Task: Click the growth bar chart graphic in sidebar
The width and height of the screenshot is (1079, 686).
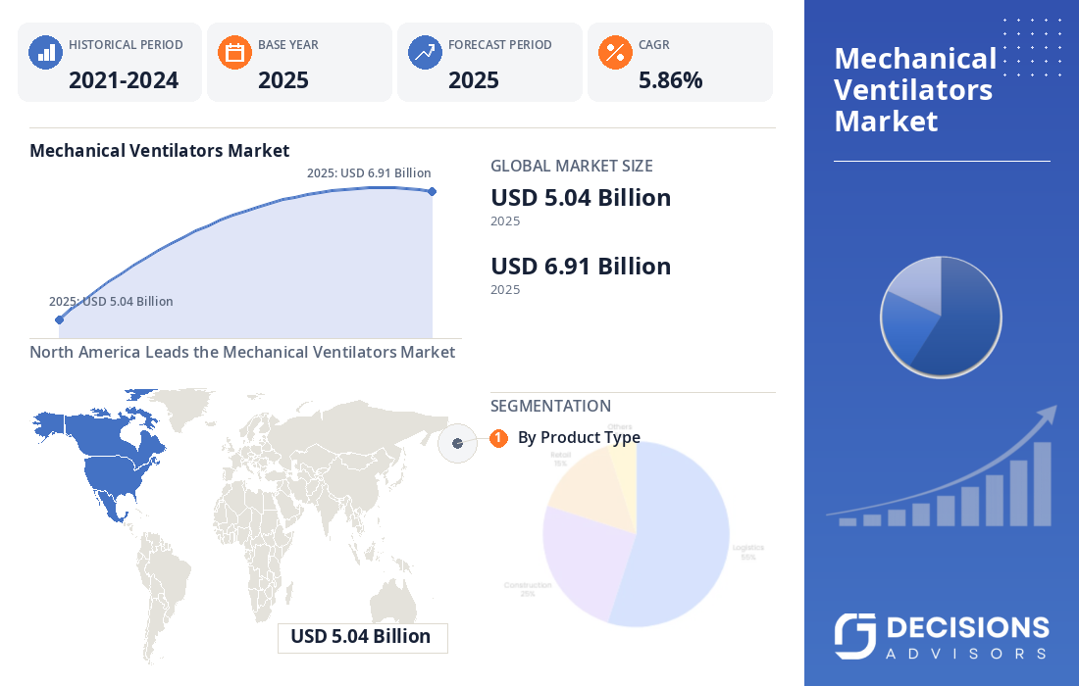Action: click(x=942, y=467)
